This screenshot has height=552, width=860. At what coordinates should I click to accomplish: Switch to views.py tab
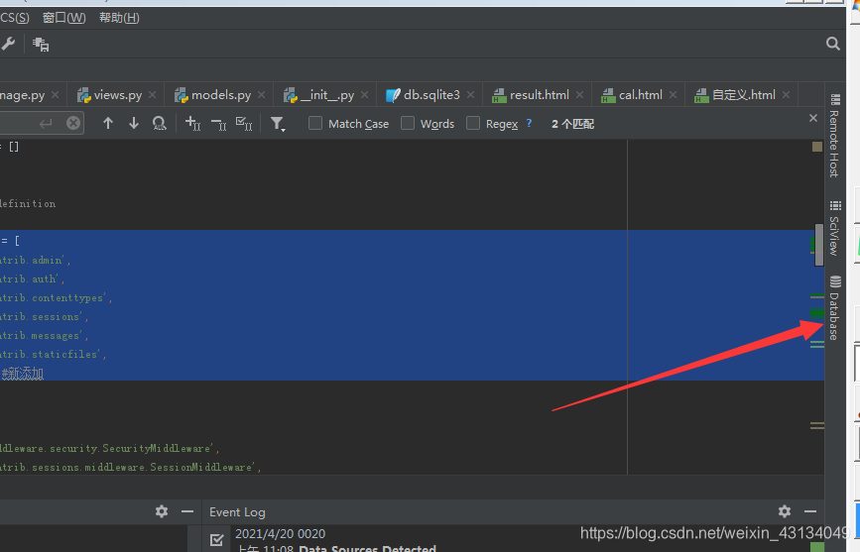(117, 95)
